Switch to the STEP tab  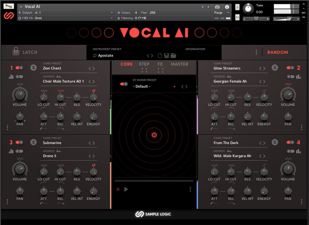click(144, 64)
